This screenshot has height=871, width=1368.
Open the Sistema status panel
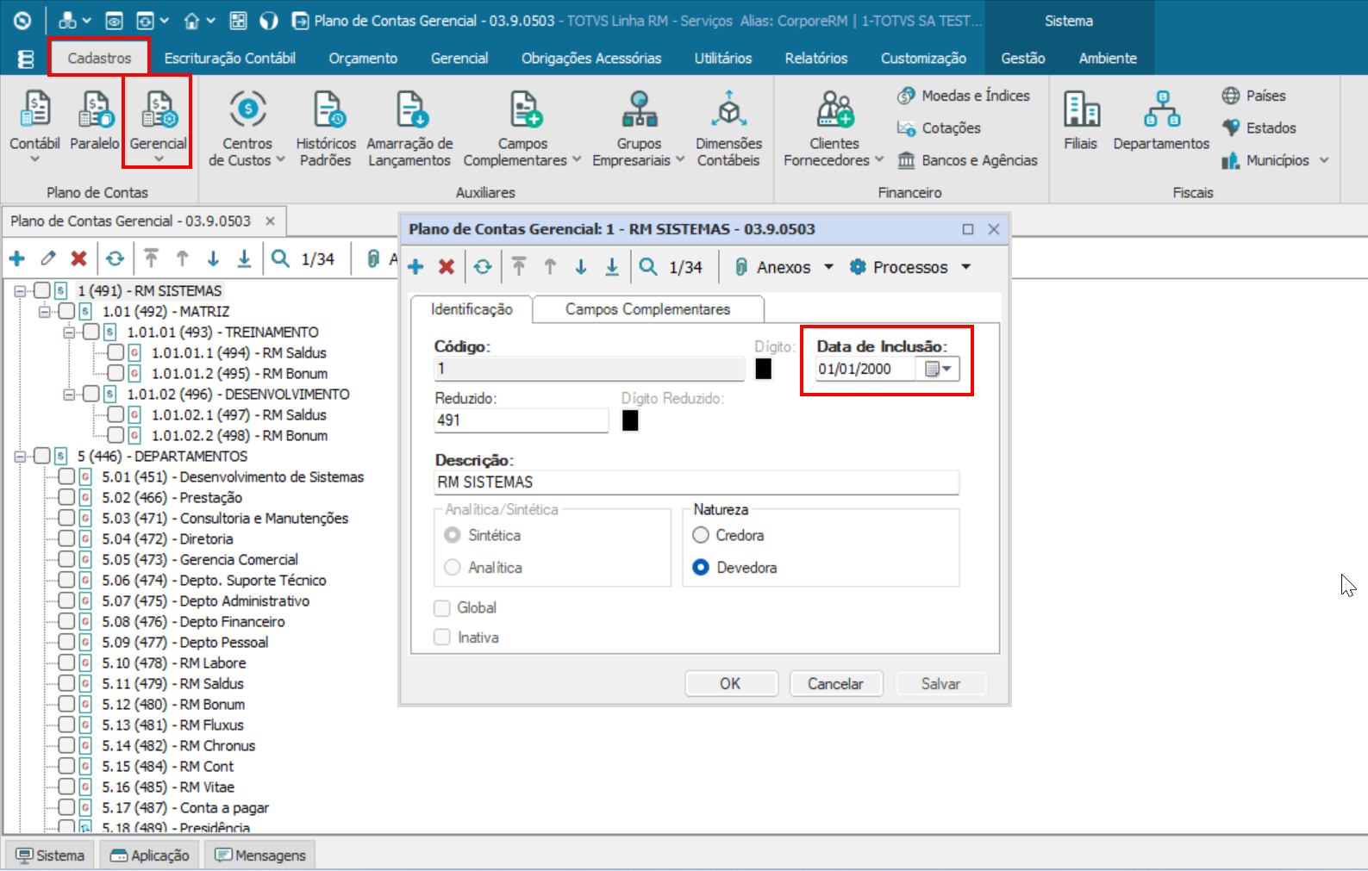(x=50, y=855)
